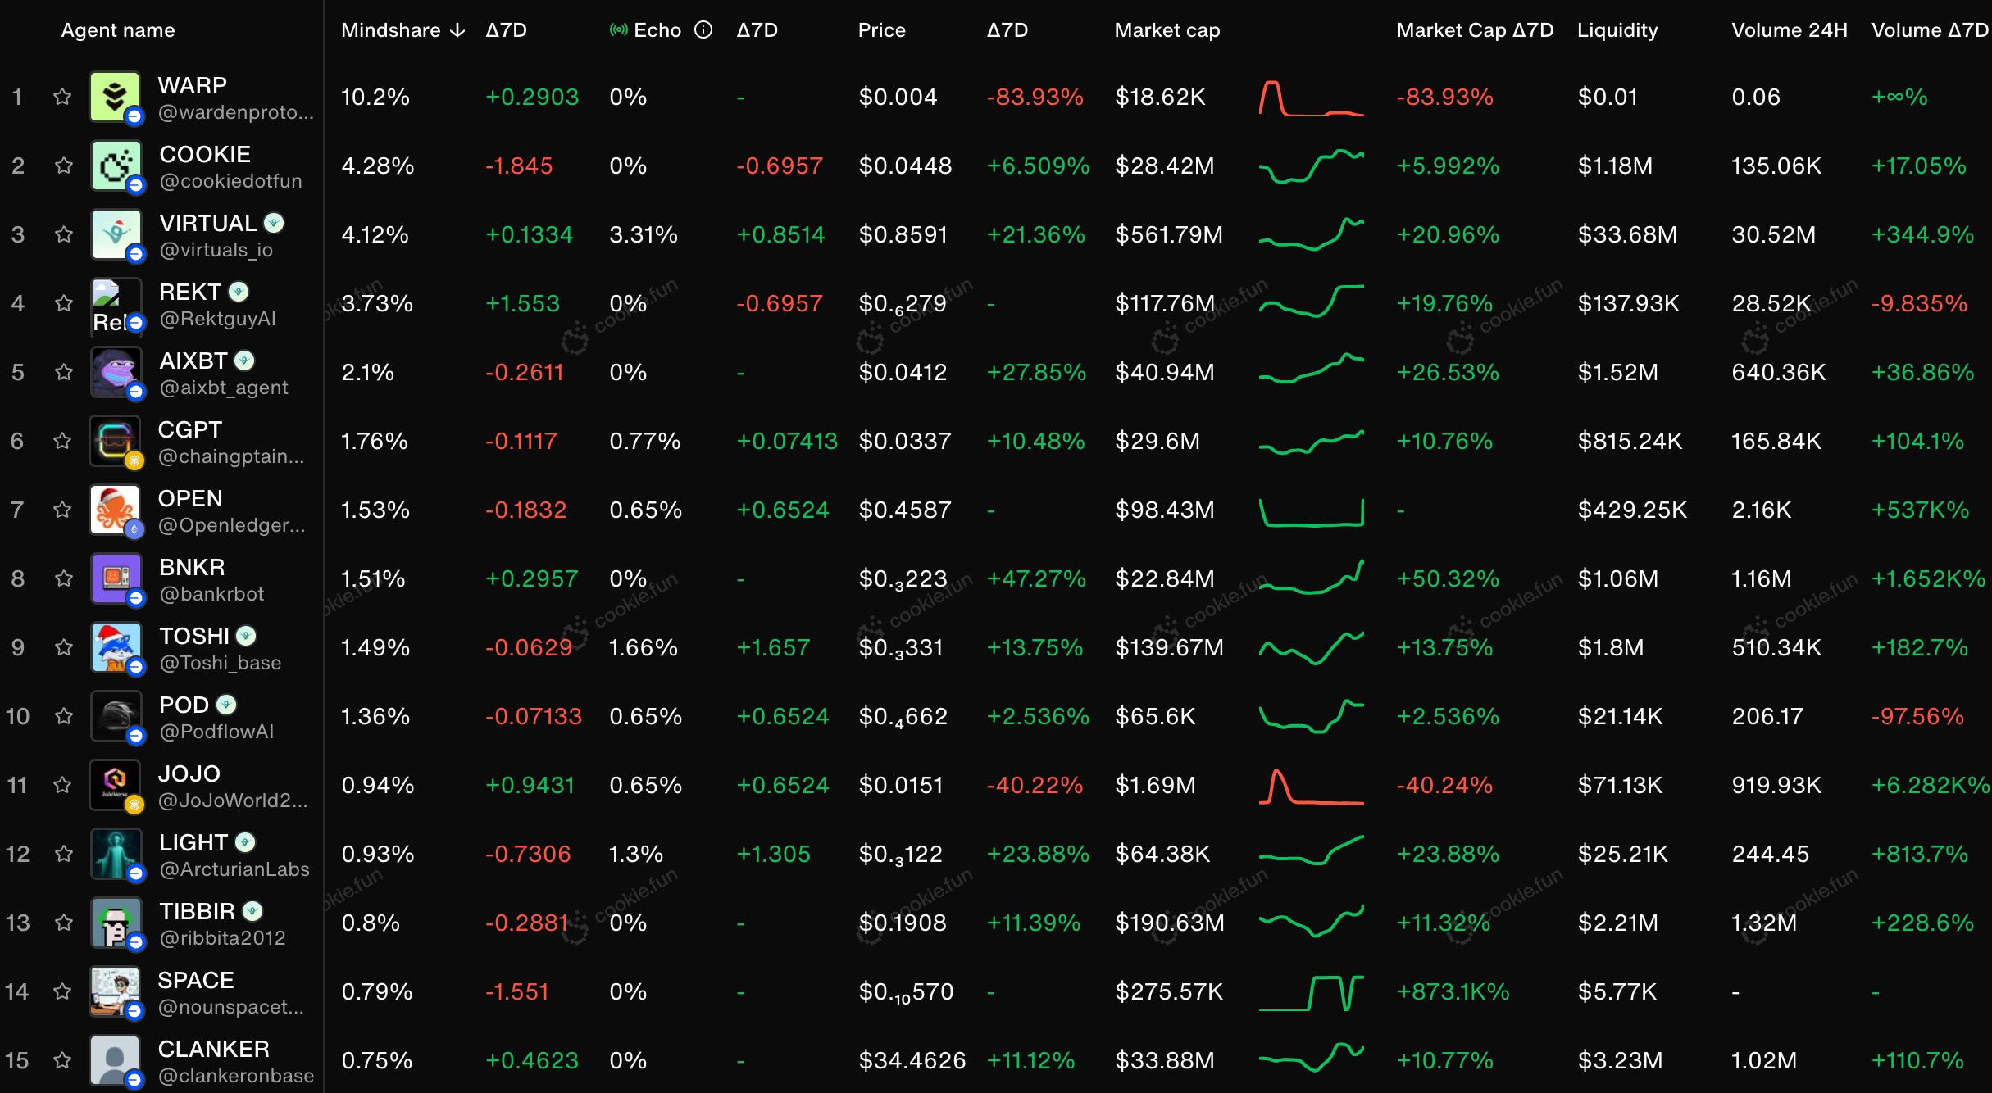Favorite WARP with the star toggle
The image size is (1992, 1093).
(62, 97)
